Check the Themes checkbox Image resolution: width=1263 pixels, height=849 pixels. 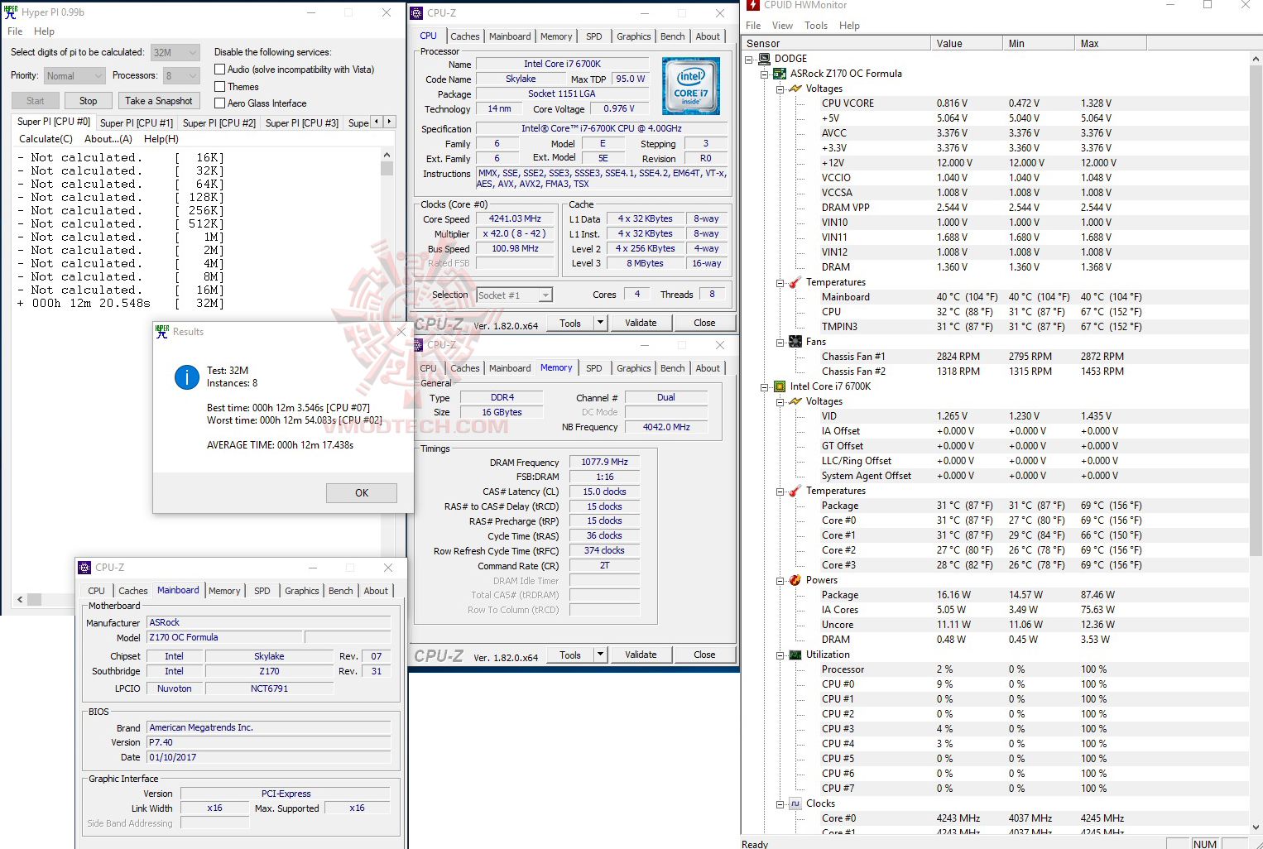click(x=220, y=86)
